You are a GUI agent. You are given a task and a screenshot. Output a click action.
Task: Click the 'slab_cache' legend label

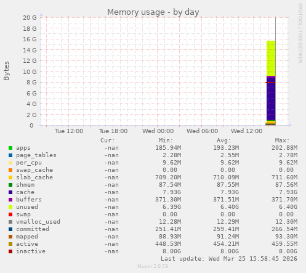click(34, 177)
